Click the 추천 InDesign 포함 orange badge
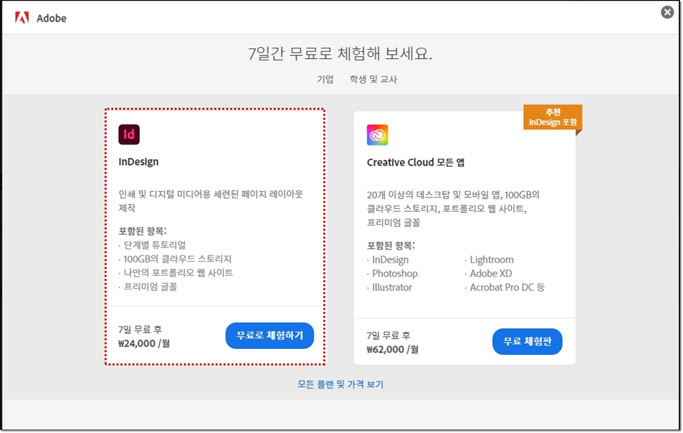 click(x=553, y=117)
